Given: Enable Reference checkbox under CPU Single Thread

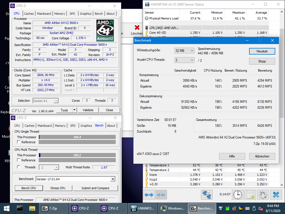Looking at the screenshot, I should [x=19, y=142].
